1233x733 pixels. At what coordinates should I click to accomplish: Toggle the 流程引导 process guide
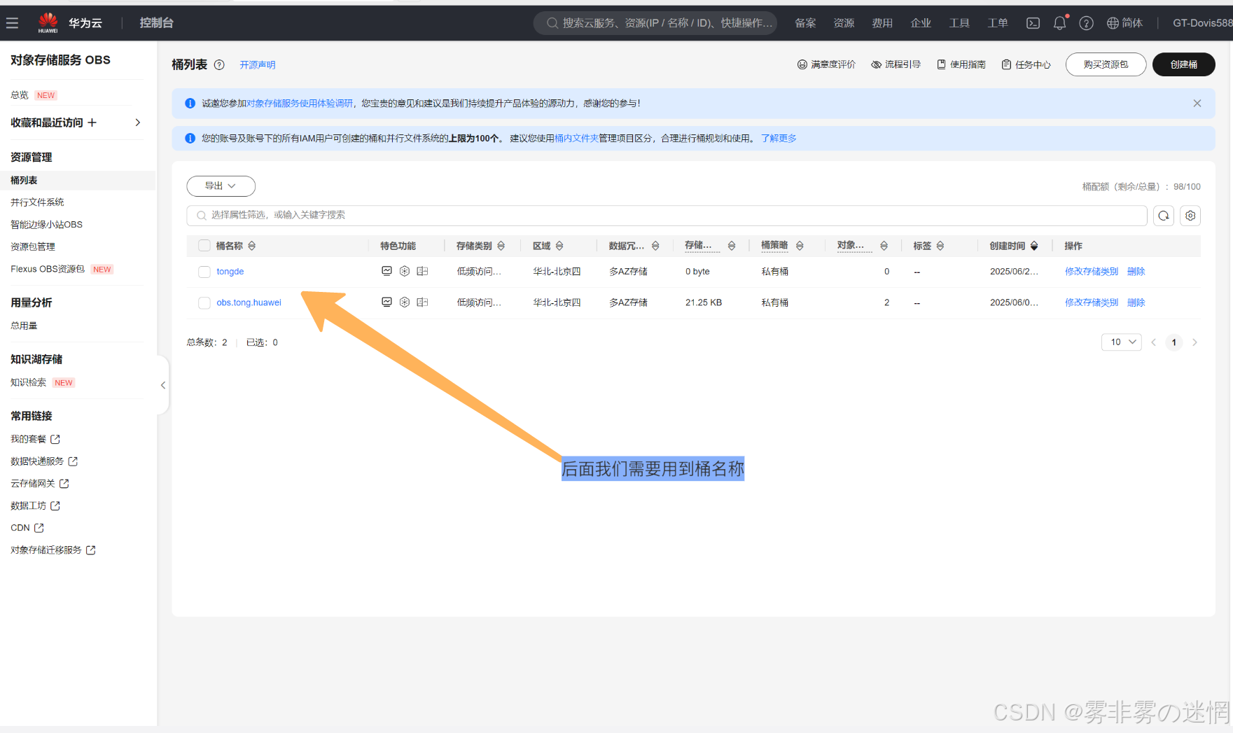click(896, 64)
